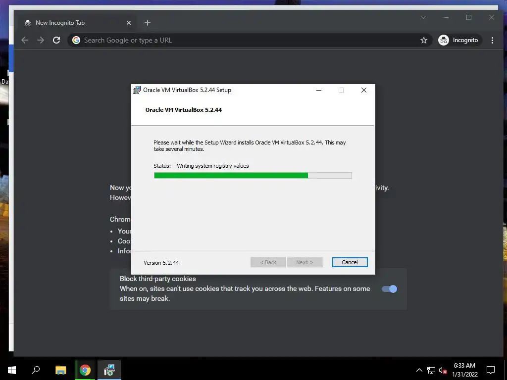Open Chrome tab search chevron
Screen dimensions: 507x380
(423, 17)
